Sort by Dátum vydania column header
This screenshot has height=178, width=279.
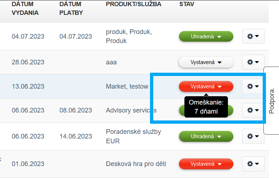click(x=25, y=8)
